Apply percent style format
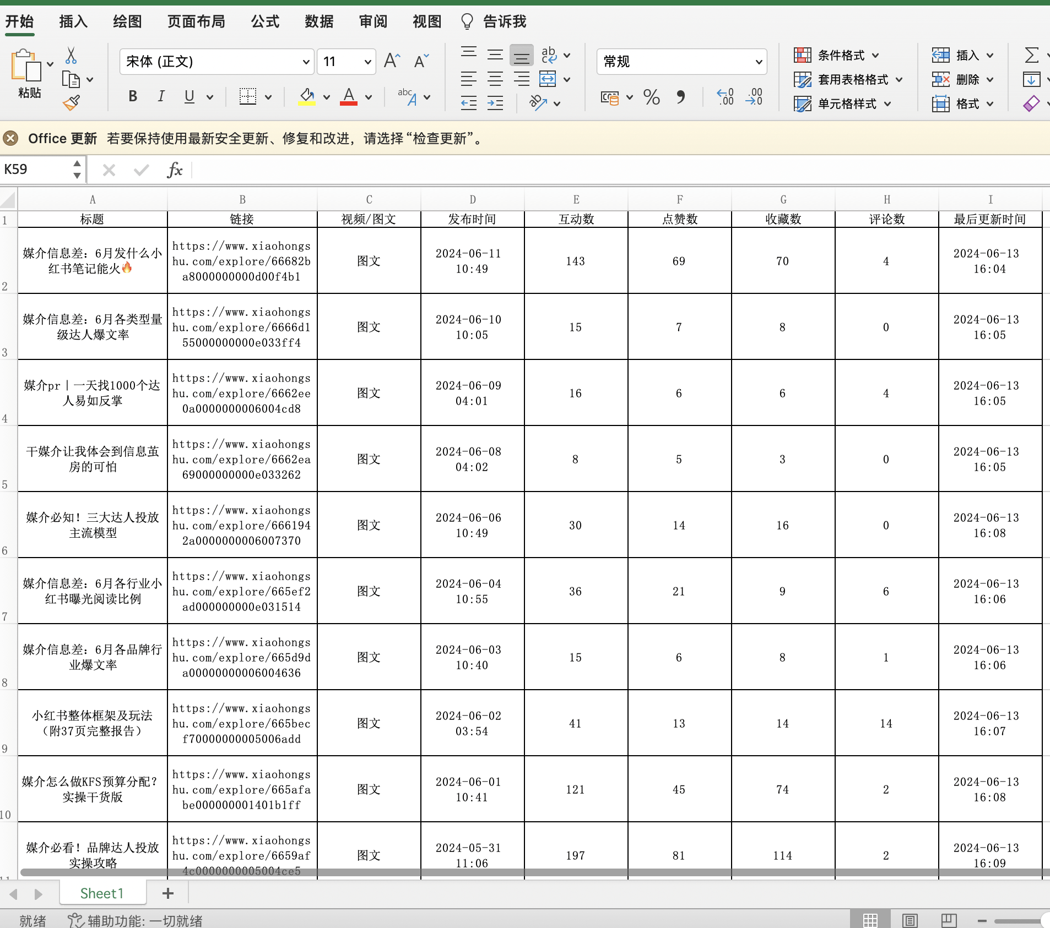 (x=652, y=97)
